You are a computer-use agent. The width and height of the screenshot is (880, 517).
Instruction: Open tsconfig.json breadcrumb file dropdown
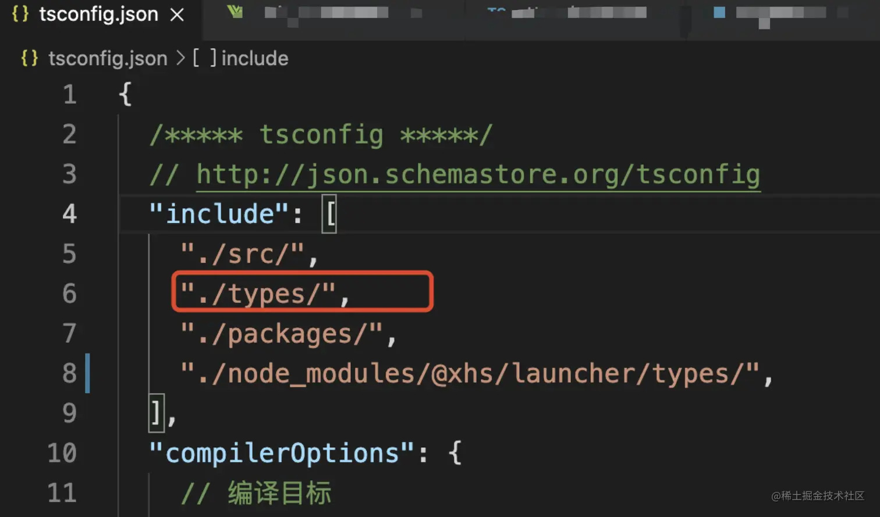[108, 58]
